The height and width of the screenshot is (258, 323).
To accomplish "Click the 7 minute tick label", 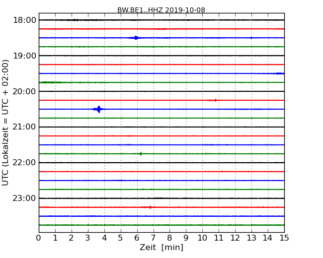I will click(x=153, y=238).
